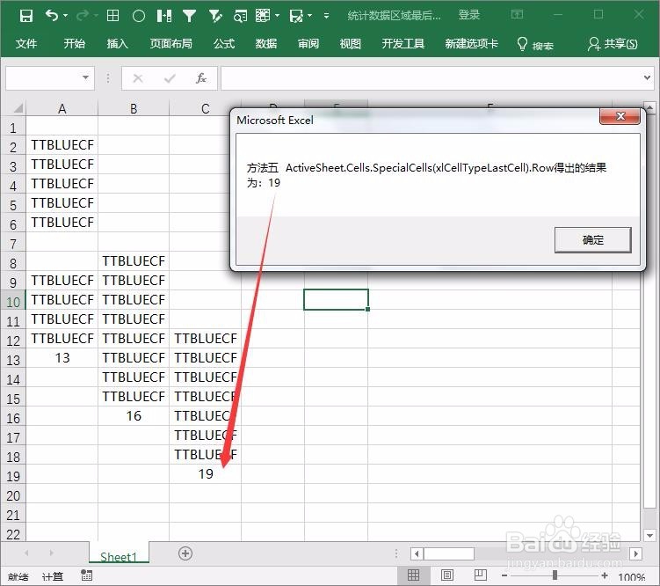Click the dotted selection grid icon
The width and height of the screenshot is (660, 586).
tap(263, 16)
